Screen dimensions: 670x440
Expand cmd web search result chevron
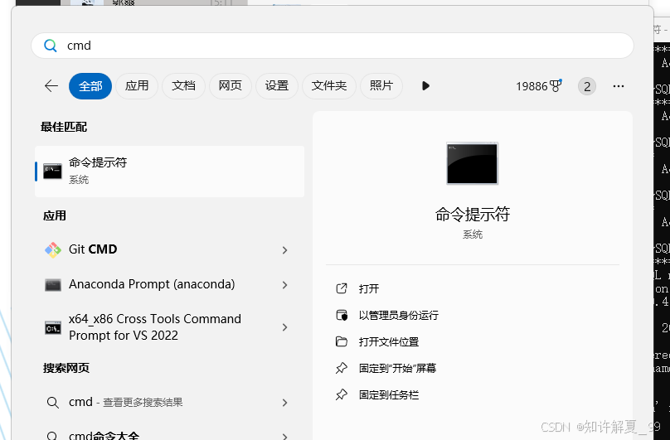[285, 403]
